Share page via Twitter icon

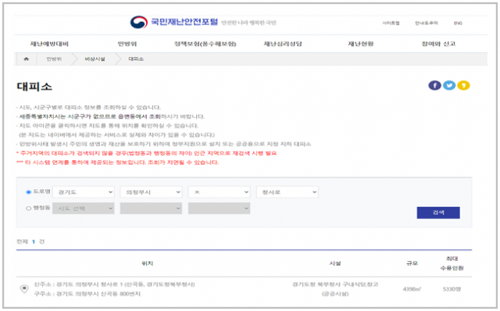point(449,85)
